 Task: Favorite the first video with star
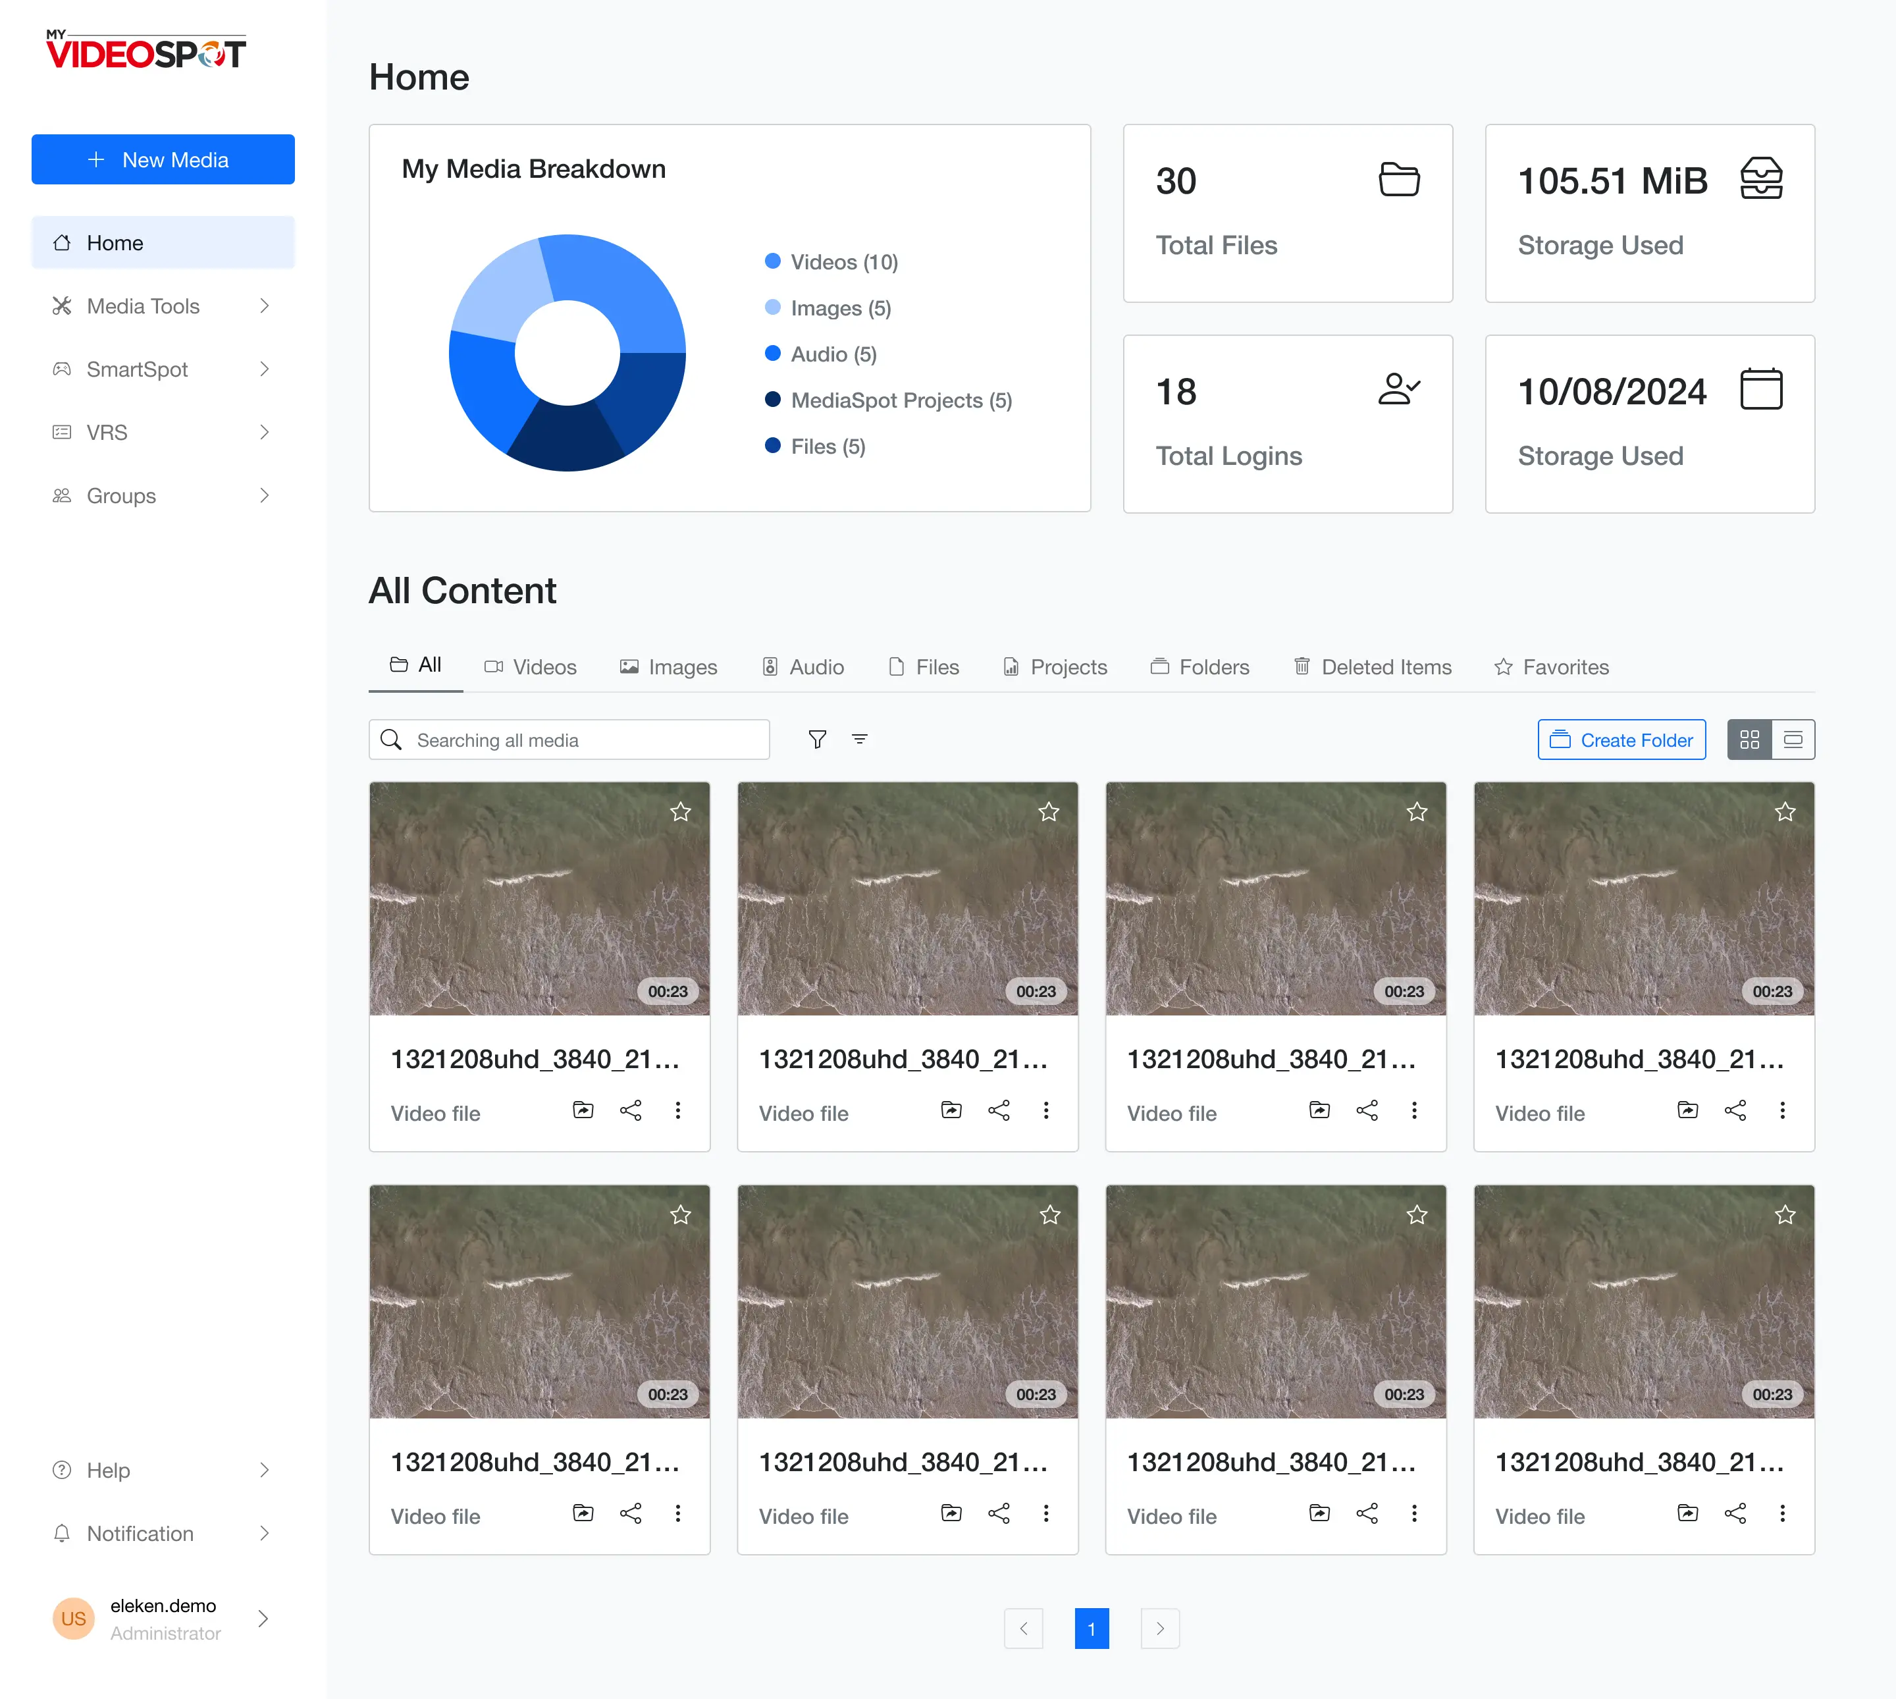680,812
